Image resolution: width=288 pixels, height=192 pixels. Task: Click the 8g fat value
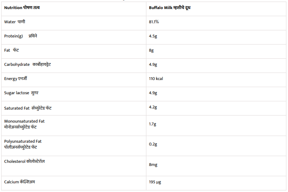point(151,50)
